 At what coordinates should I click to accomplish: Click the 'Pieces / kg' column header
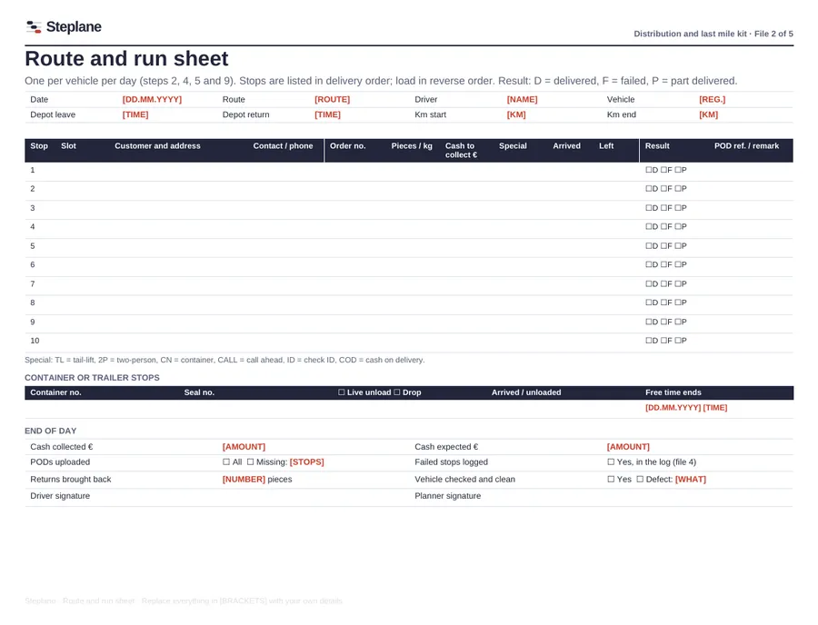412,146
